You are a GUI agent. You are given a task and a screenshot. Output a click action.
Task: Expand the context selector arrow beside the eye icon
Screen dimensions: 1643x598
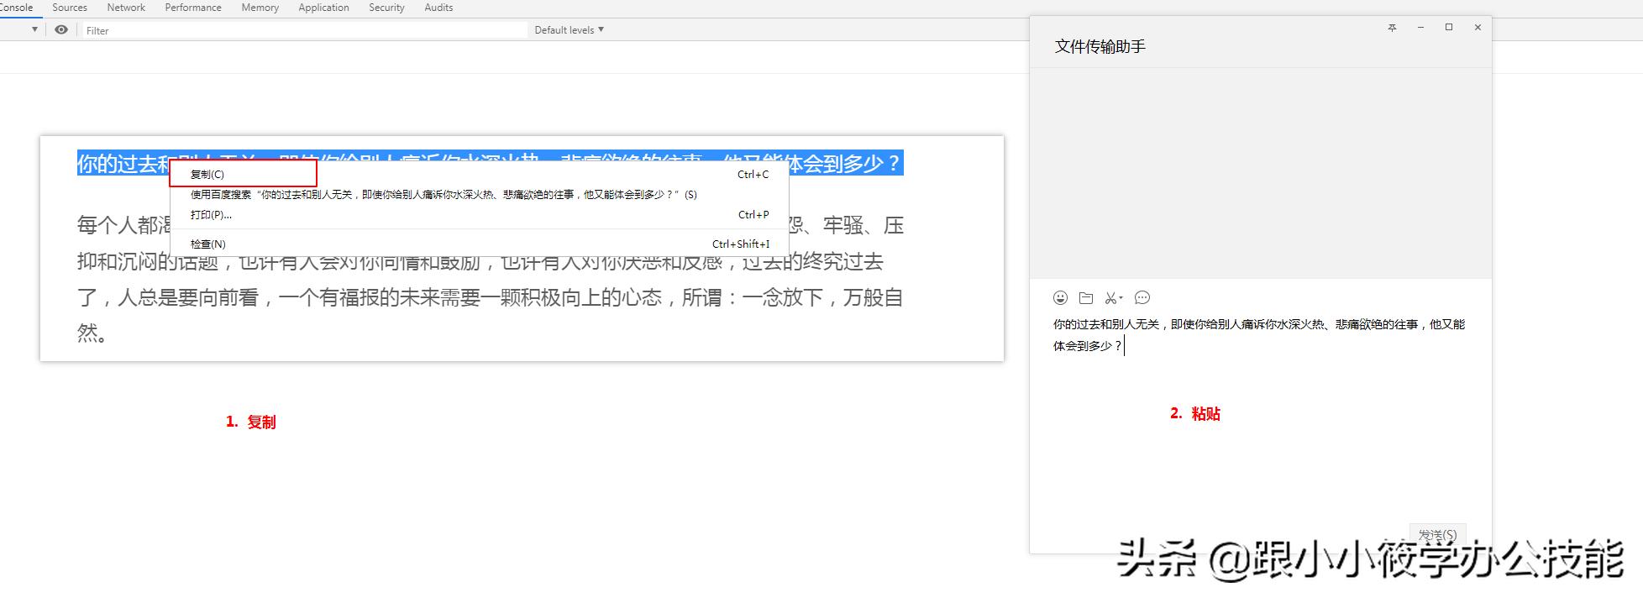coord(34,29)
